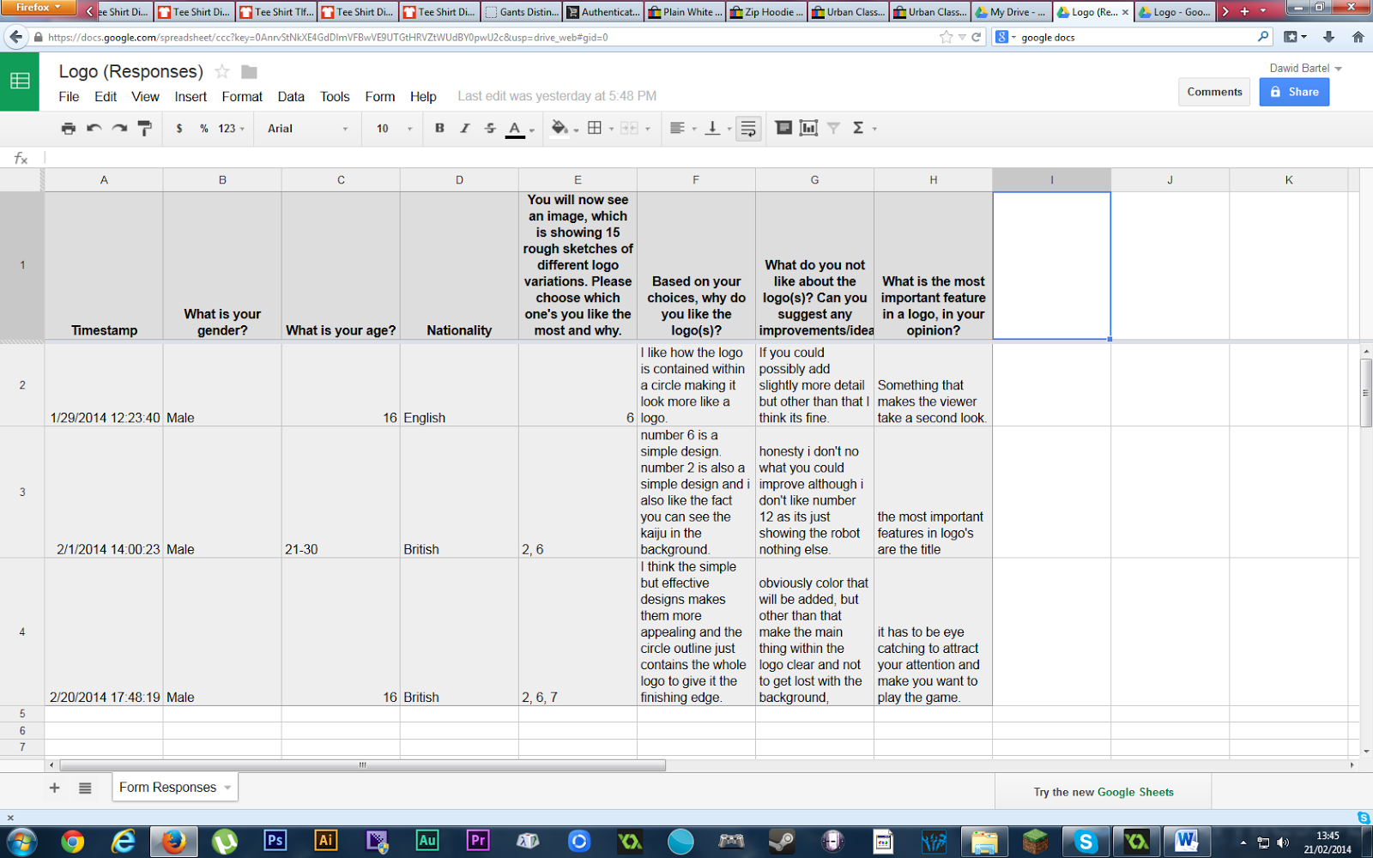The width and height of the screenshot is (1373, 858).
Task: Select the Form Responses sheet tab
Action: [175, 787]
